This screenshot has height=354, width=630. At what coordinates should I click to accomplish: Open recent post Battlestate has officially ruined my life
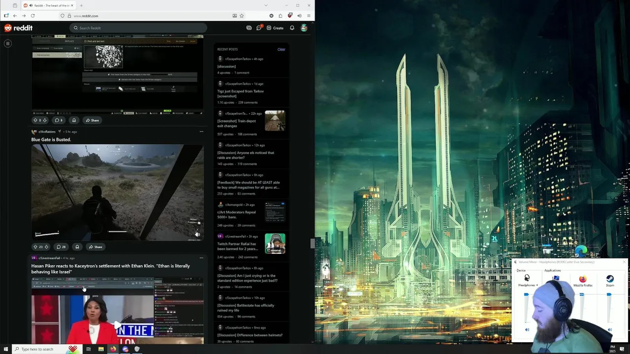[246, 308]
